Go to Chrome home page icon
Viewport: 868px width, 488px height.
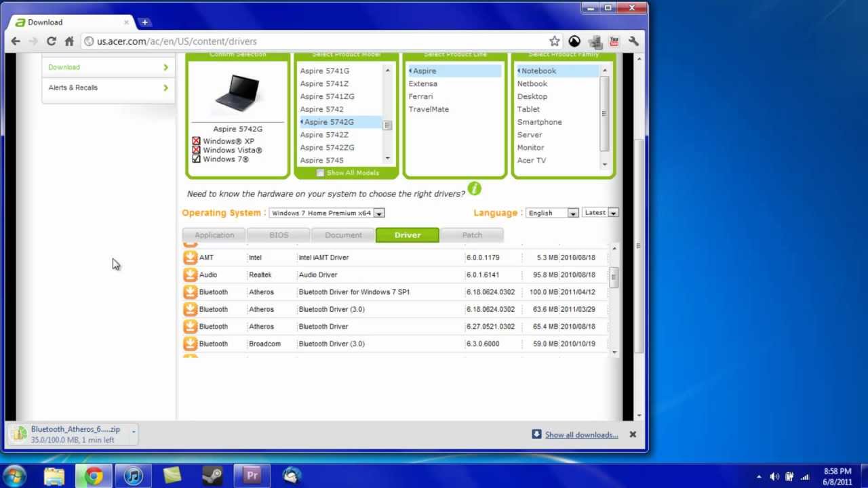(69, 41)
